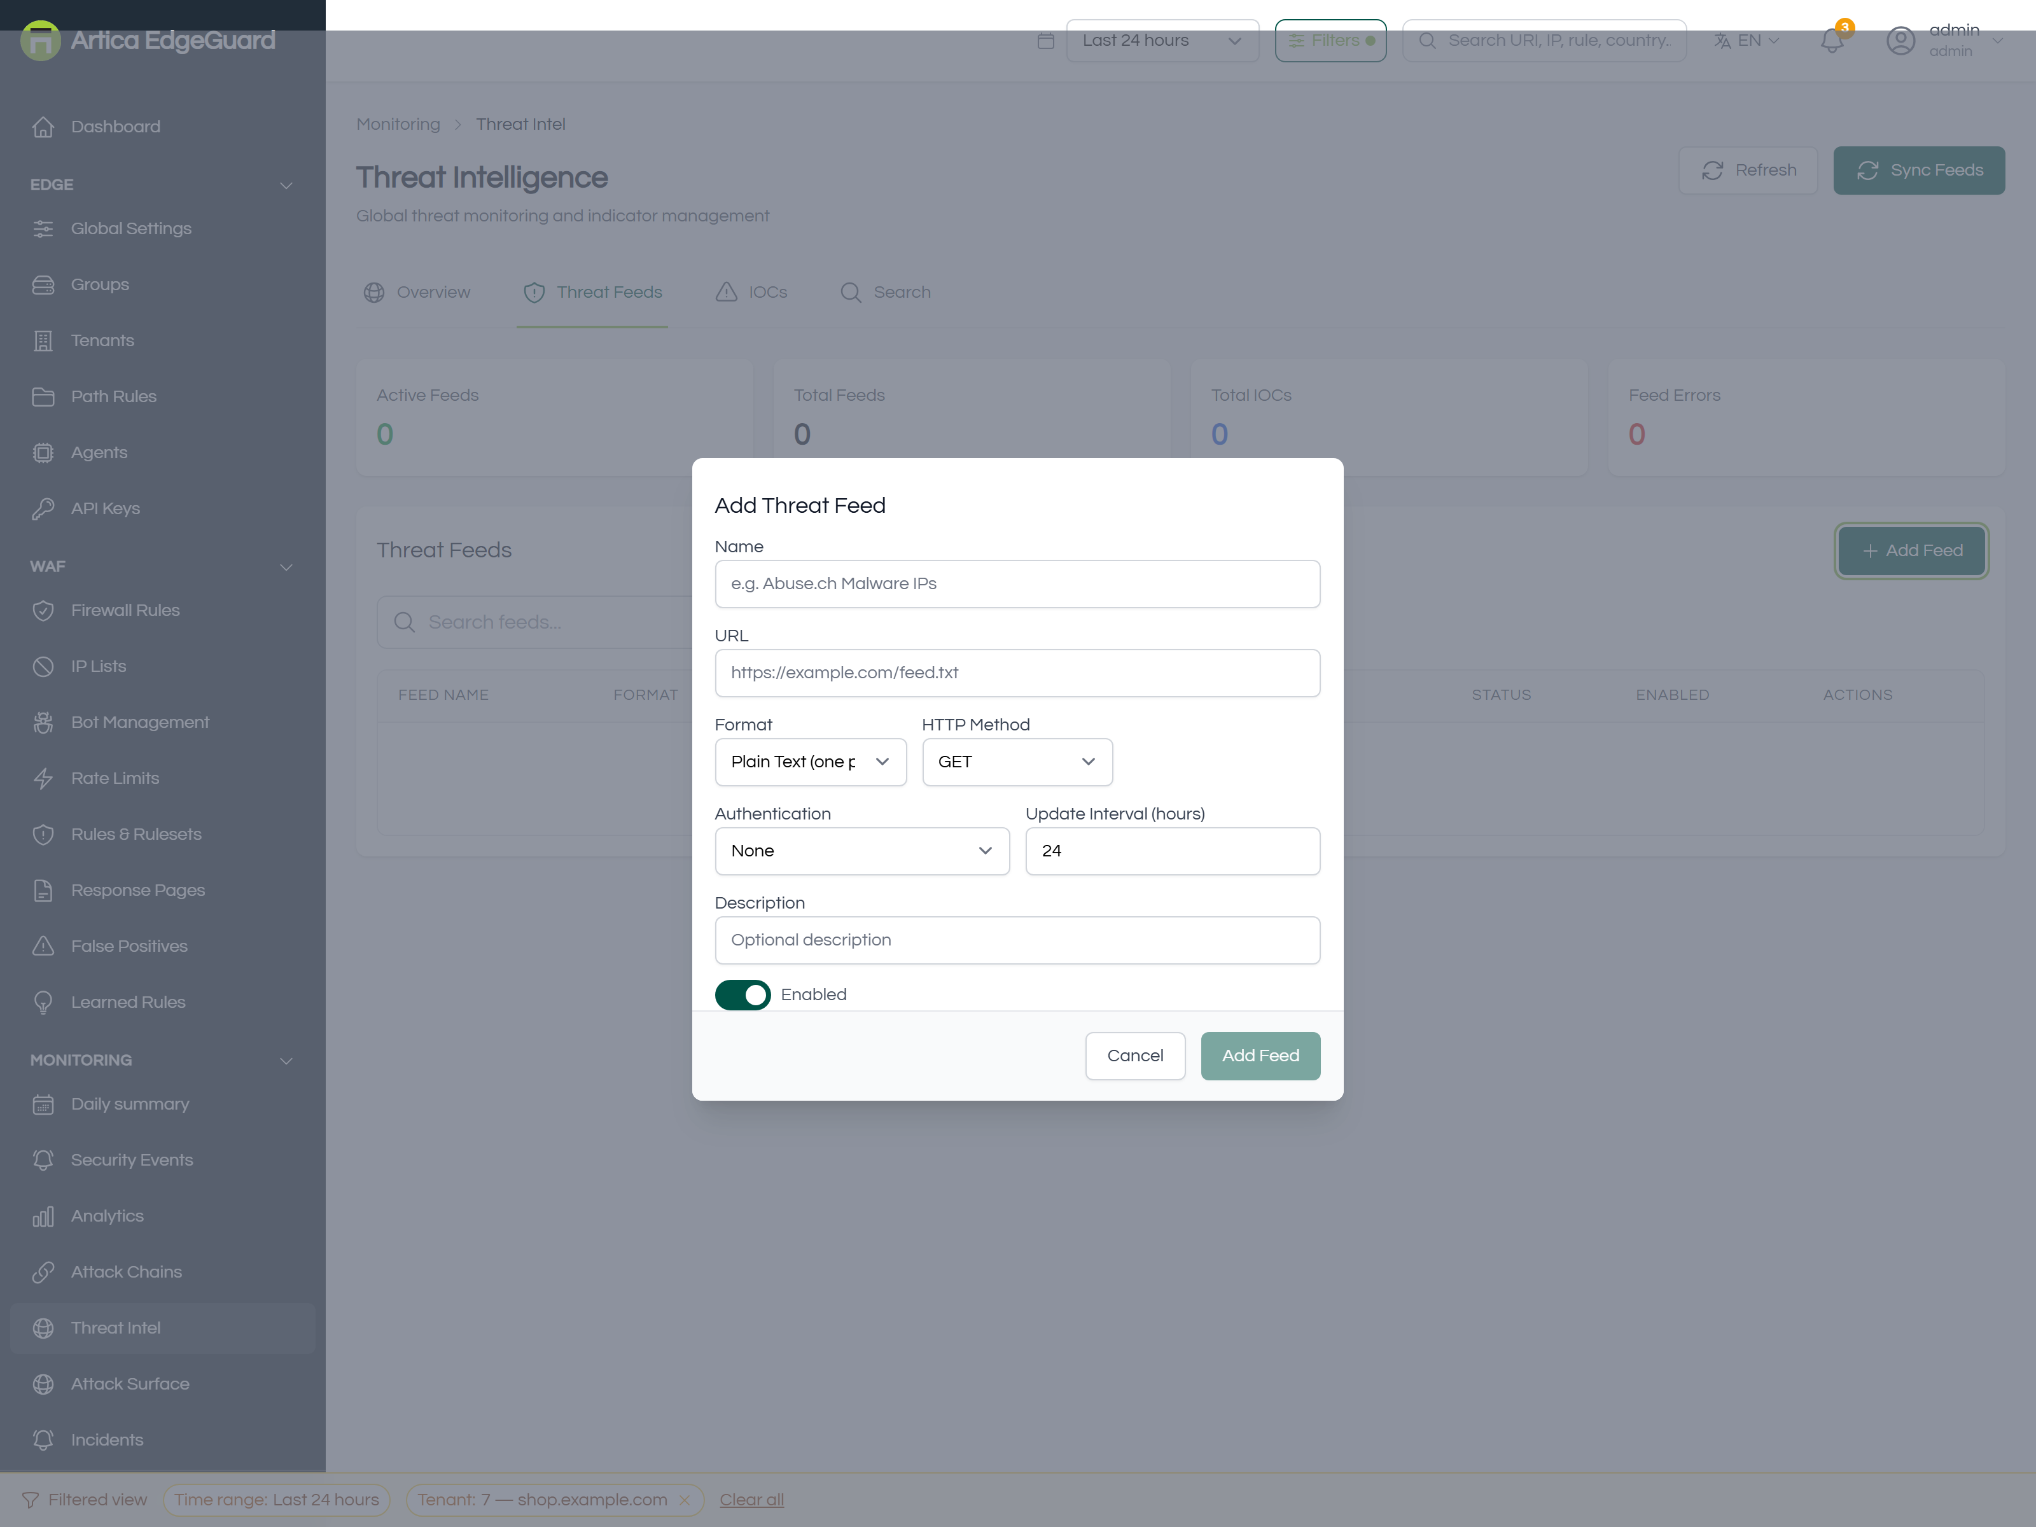The height and width of the screenshot is (1527, 2036).
Task: Open the Last 24 hours time range dropdown
Action: pos(1162,41)
